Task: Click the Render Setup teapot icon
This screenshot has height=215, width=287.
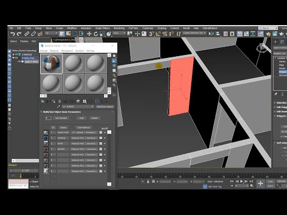Action: pos(268,34)
